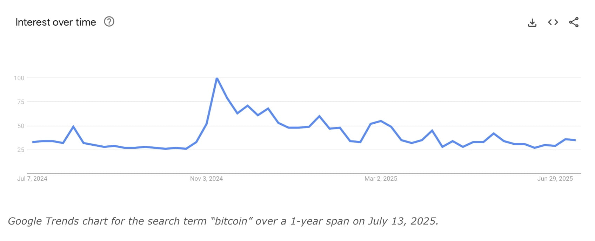Image resolution: width=595 pixels, height=241 pixels.
Task: Select the peak point at value 100
Action: tap(217, 78)
